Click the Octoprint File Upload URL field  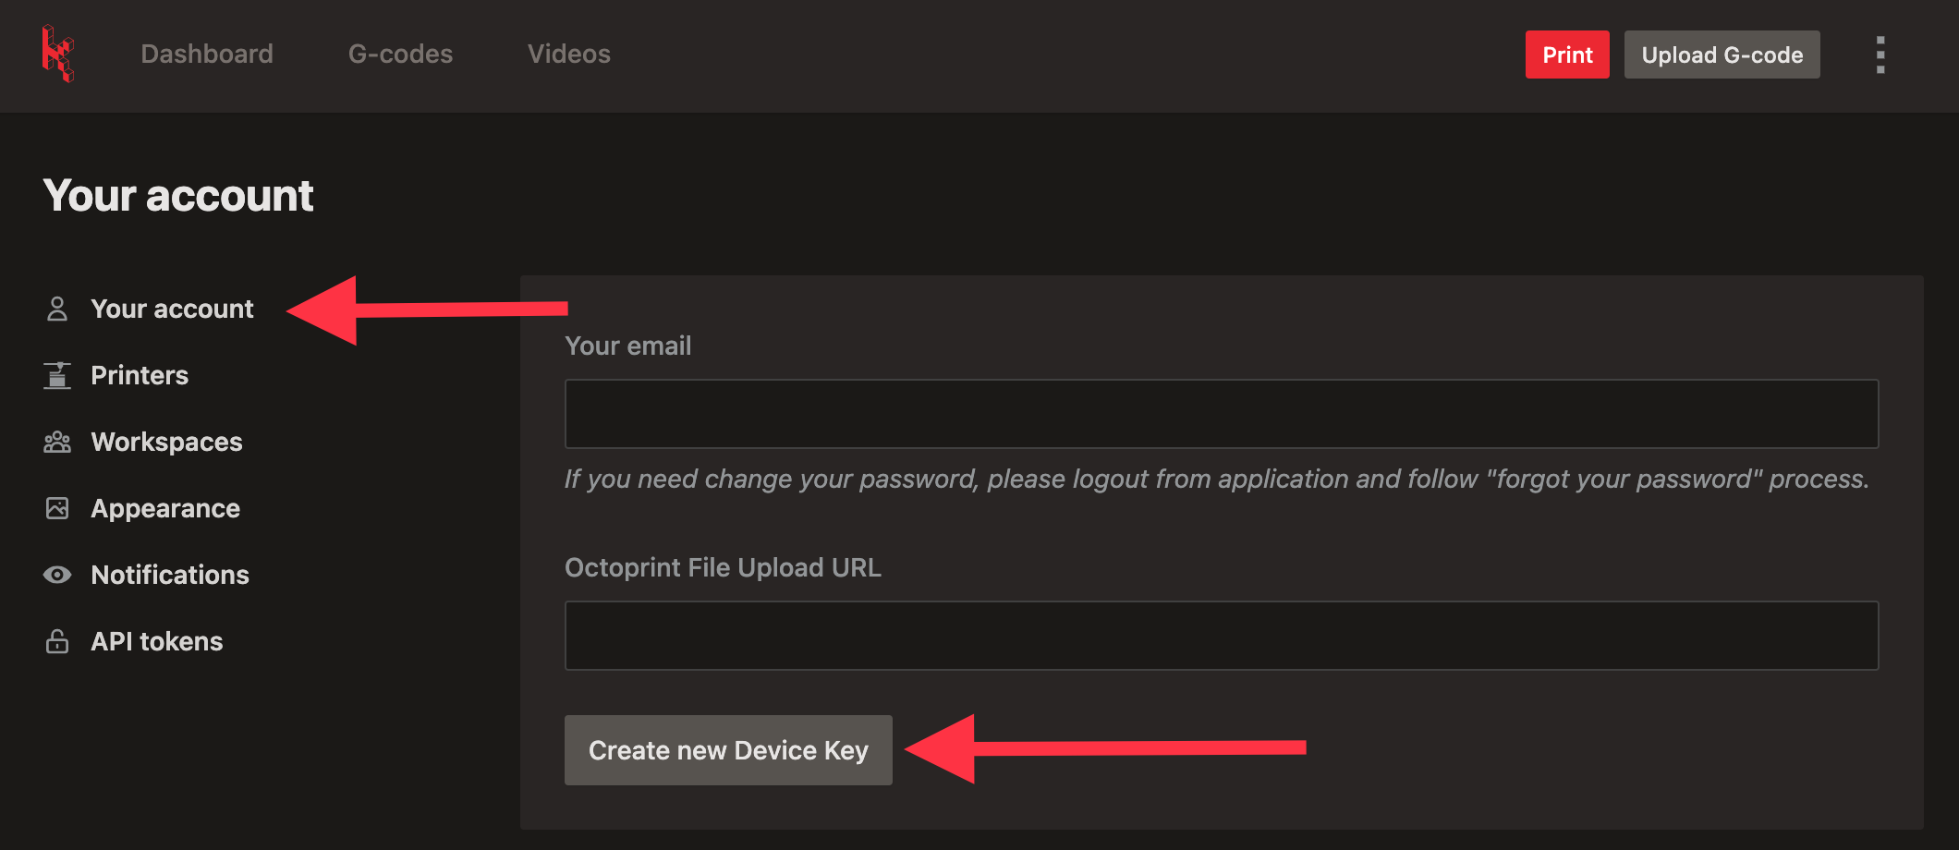pos(1220,635)
